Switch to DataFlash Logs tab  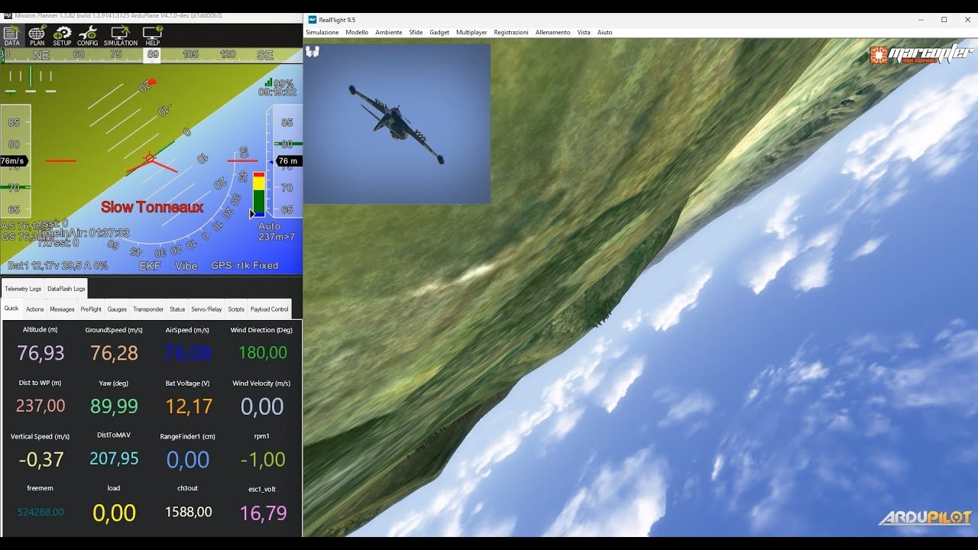66,289
